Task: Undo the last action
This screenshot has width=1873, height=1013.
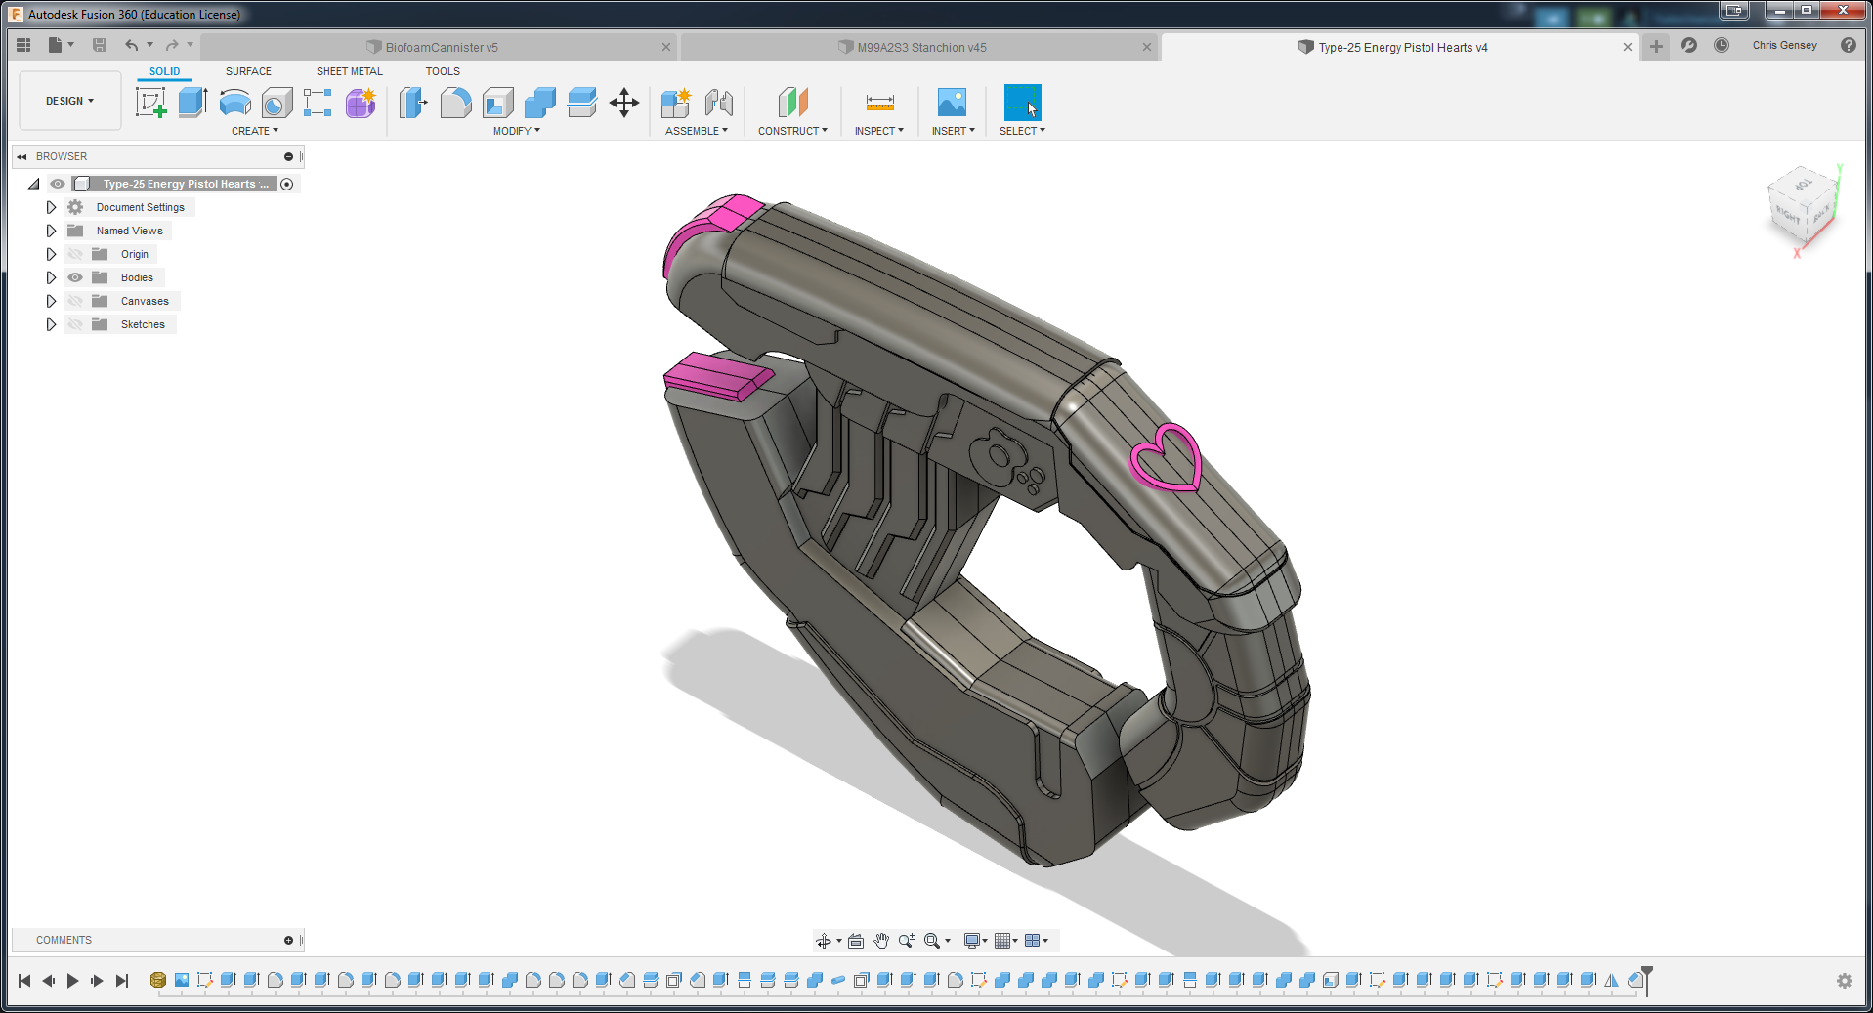Action: [x=131, y=45]
